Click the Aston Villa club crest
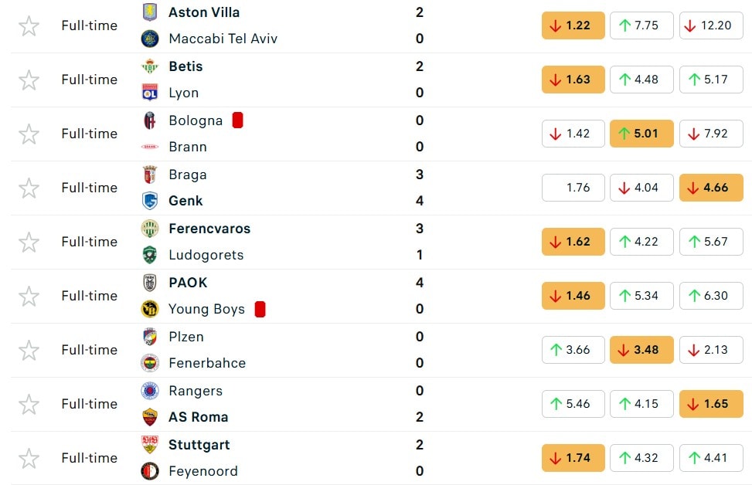This screenshot has height=485, width=752. point(150,12)
